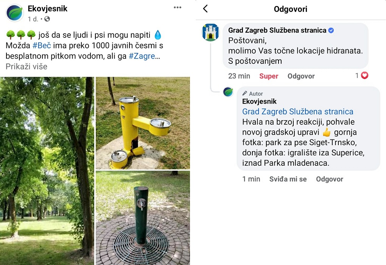Open the three-dots post options menu

point(177,8)
